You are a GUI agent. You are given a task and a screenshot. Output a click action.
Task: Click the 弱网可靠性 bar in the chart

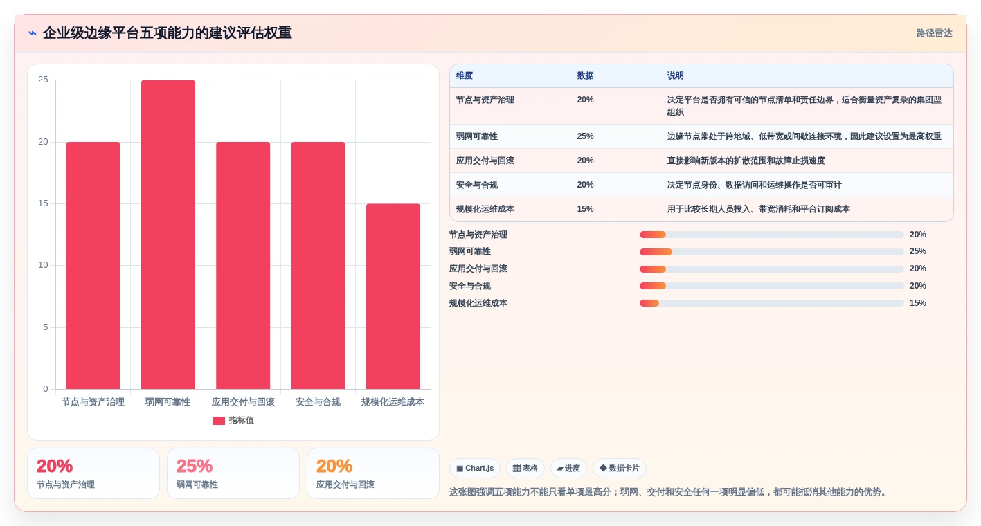tap(168, 235)
